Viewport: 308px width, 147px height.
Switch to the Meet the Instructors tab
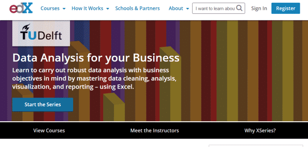coord(155,130)
